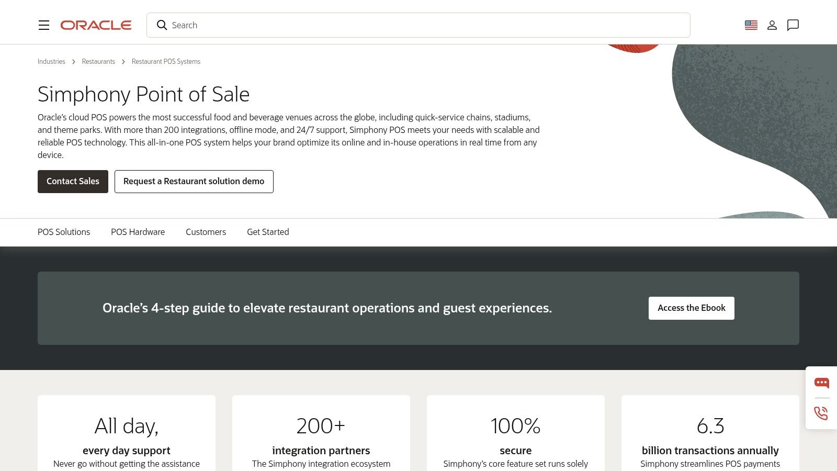Image resolution: width=837 pixels, height=471 pixels.
Task: Open the hamburger navigation menu
Action: point(44,25)
